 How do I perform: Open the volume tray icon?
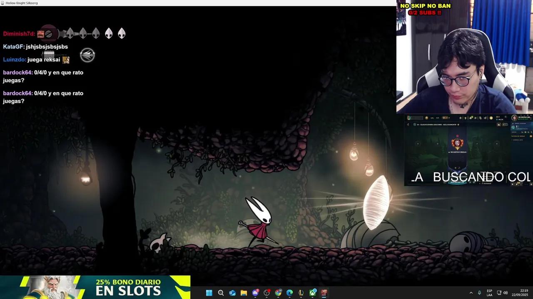coord(506,293)
